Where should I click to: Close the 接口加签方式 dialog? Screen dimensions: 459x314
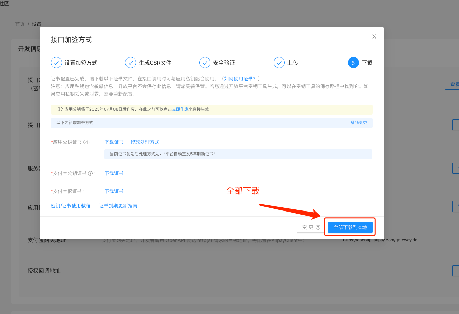pos(374,36)
